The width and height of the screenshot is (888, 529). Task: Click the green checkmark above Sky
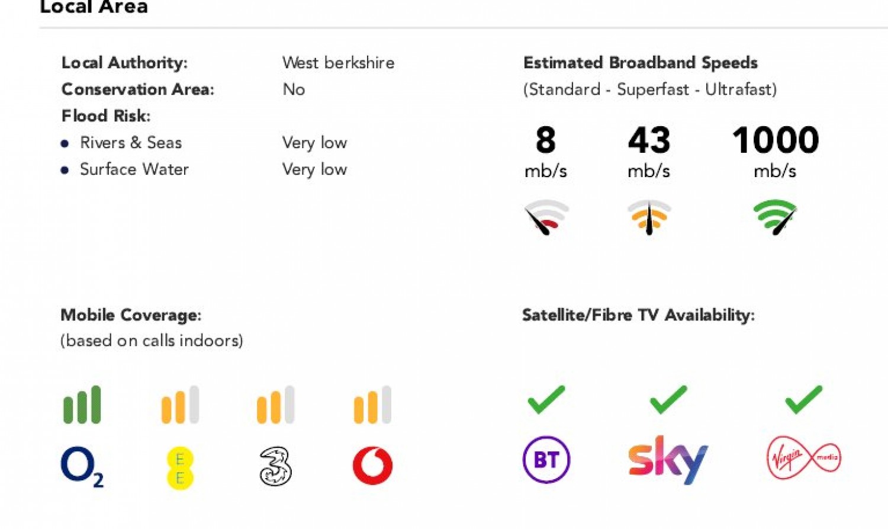(x=668, y=399)
